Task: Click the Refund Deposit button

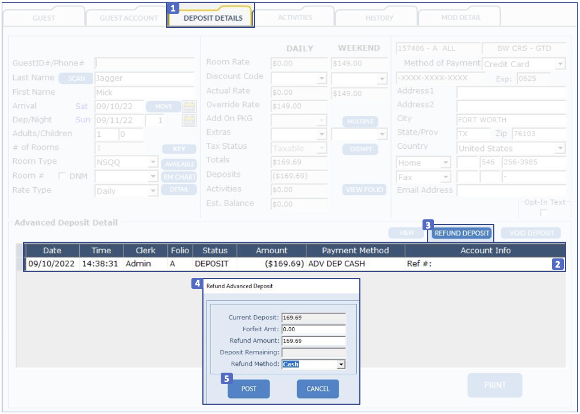Action: tap(462, 233)
